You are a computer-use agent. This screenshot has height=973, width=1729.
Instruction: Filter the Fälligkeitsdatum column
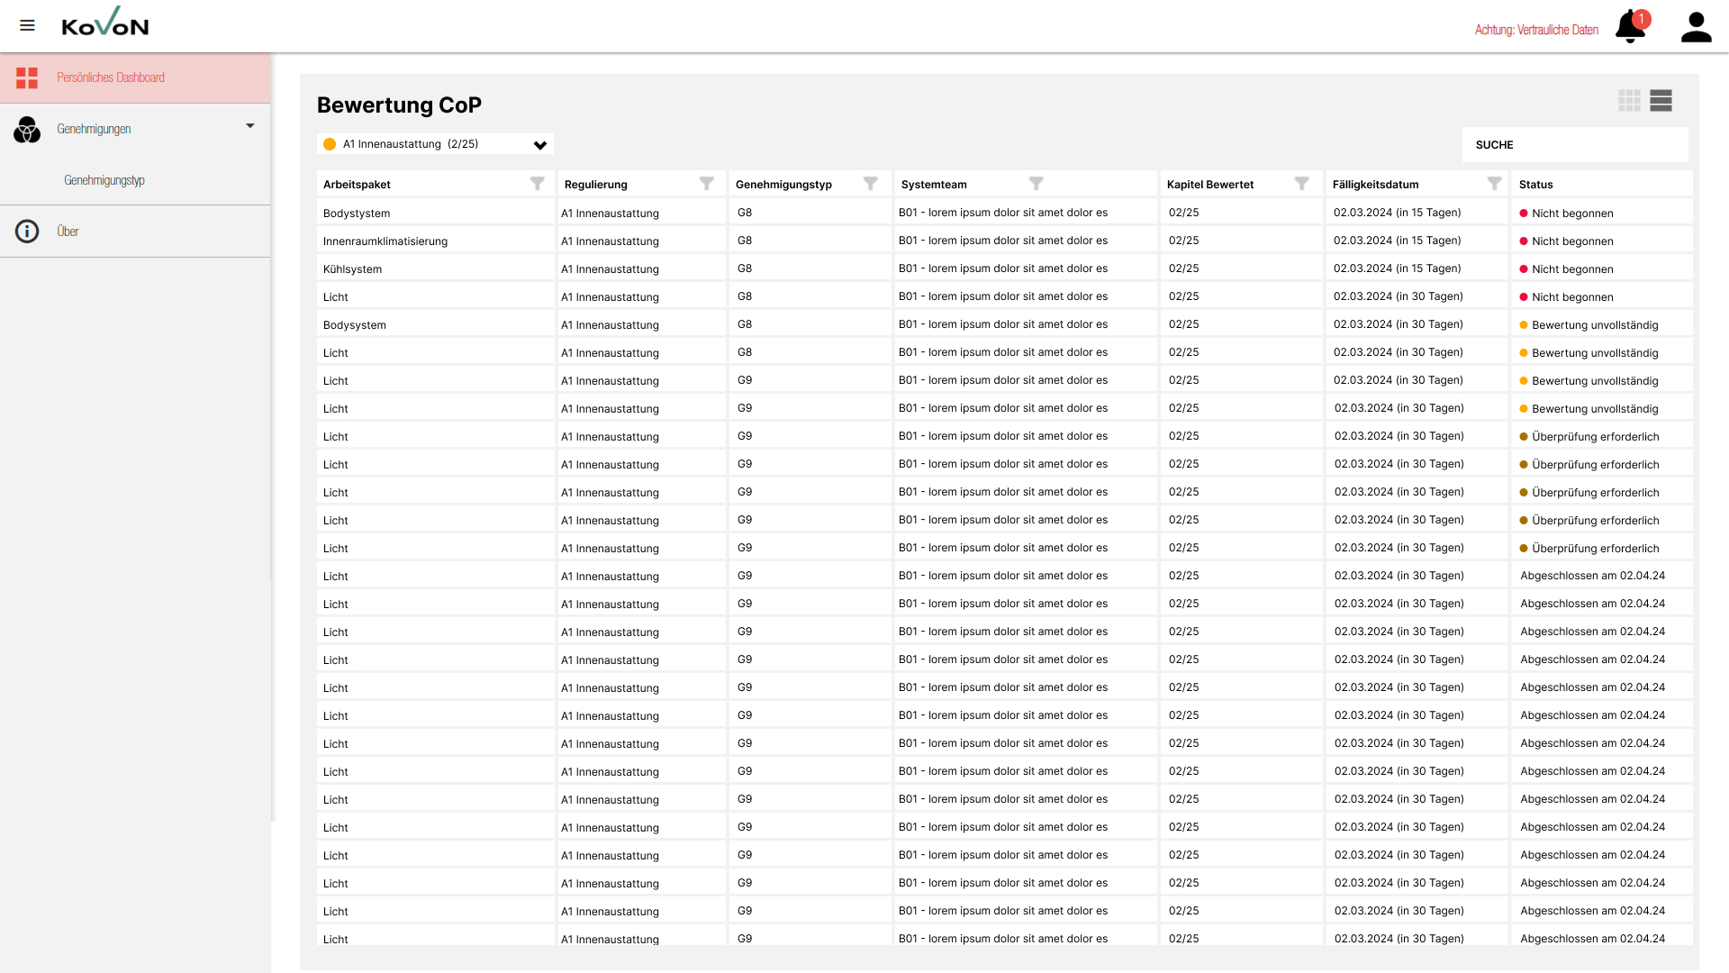pyautogui.click(x=1495, y=184)
